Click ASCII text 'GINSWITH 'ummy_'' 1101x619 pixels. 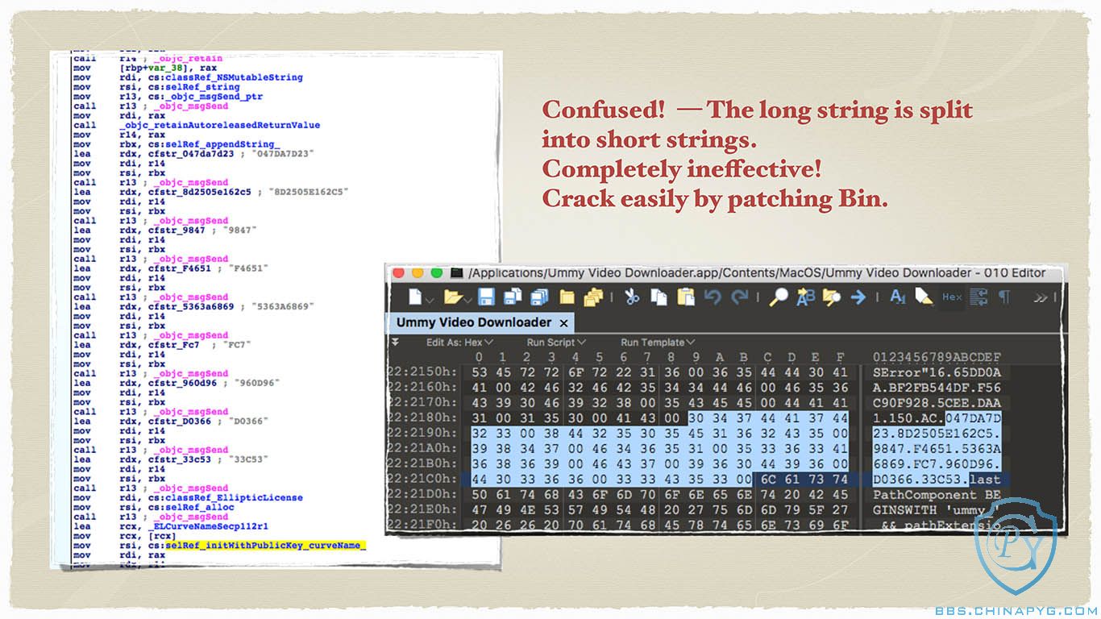(937, 509)
